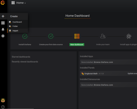Click Install Grafana step label

tap(25, 45)
